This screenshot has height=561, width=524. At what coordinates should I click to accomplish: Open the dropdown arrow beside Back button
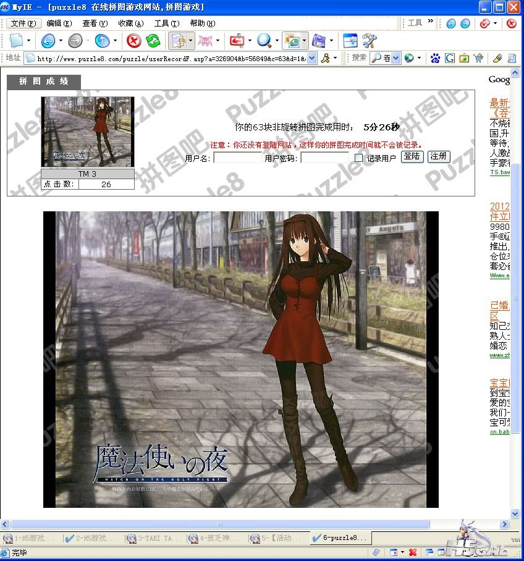(61, 41)
